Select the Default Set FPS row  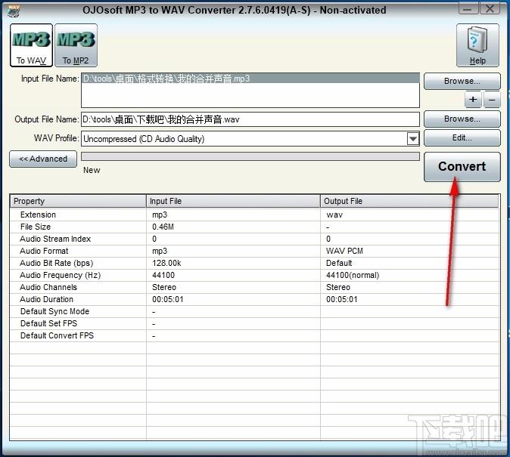(x=255, y=323)
